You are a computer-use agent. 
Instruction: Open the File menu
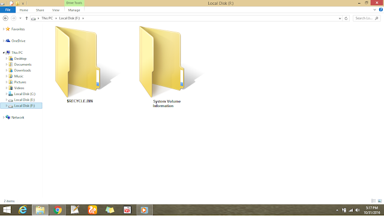[x=8, y=10]
